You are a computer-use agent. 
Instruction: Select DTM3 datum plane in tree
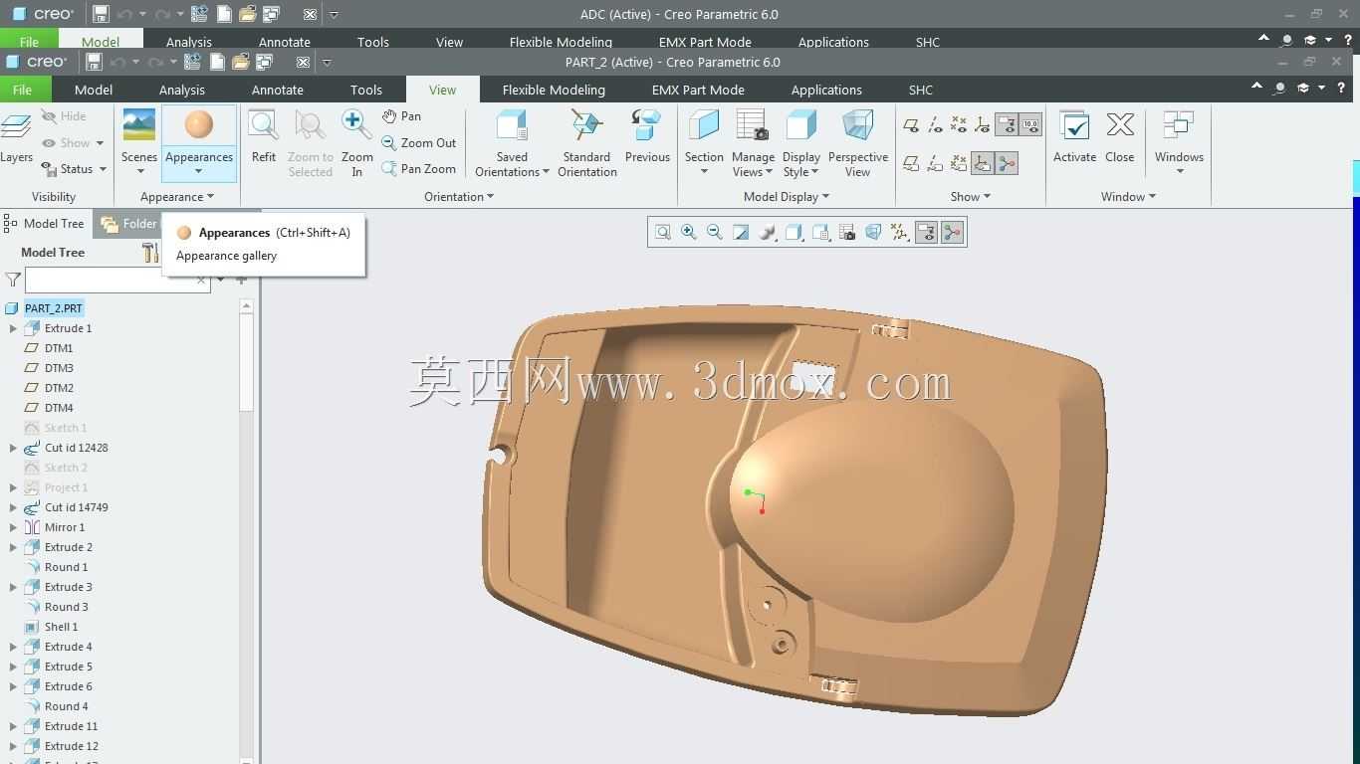pos(59,368)
